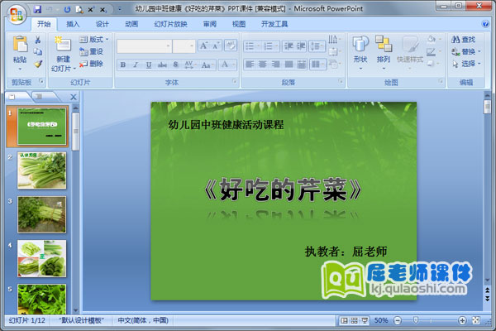
Task: Open Quick Styles (快速样式) gallery
Action: [x=410, y=53]
